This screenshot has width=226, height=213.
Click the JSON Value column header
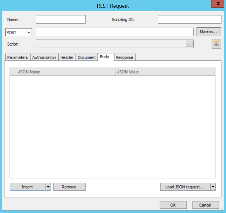(x=165, y=72)
